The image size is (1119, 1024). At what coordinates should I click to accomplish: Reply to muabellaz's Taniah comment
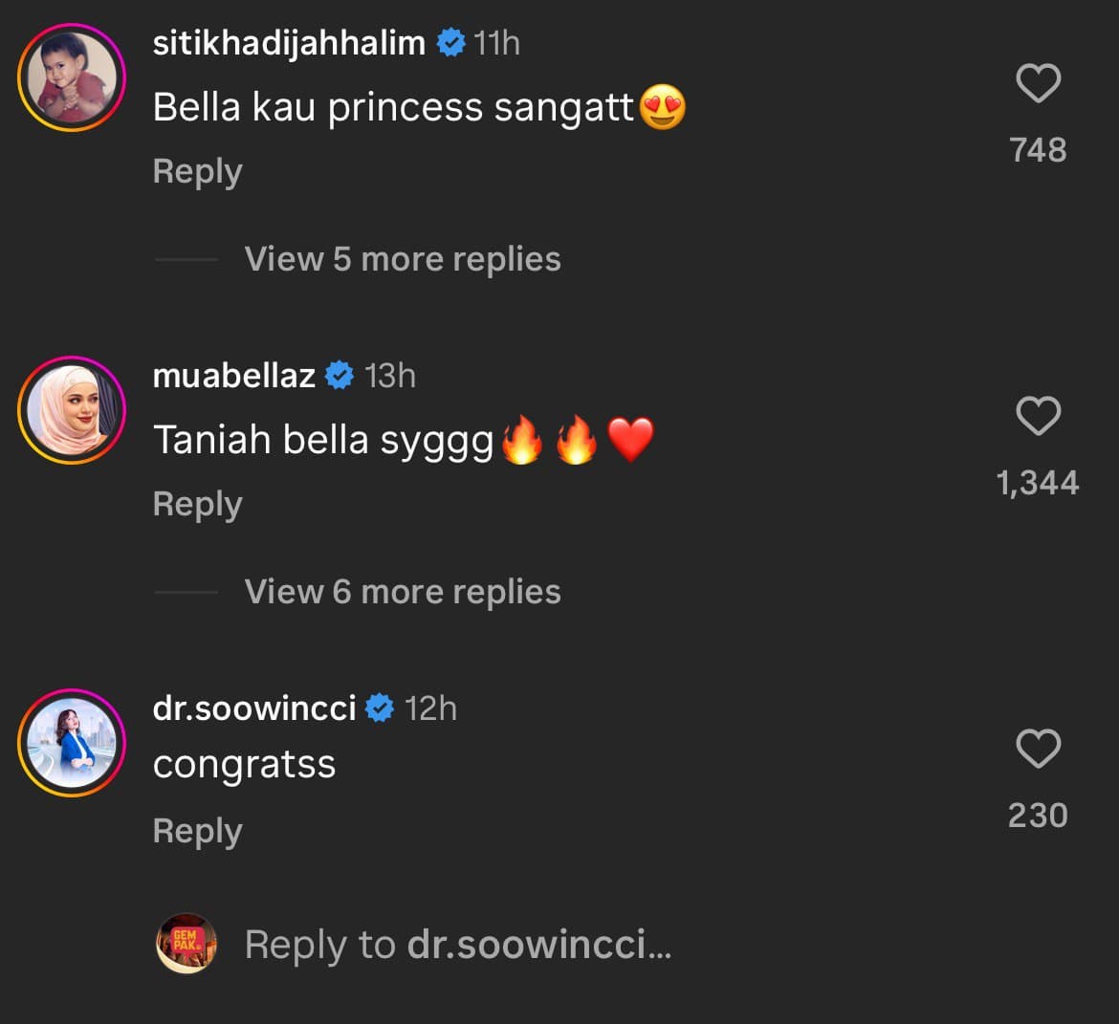click(198, 505)
